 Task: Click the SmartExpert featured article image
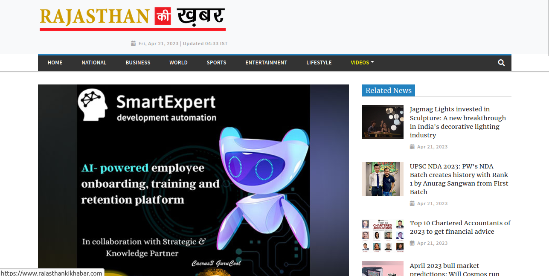pos(193,180)
